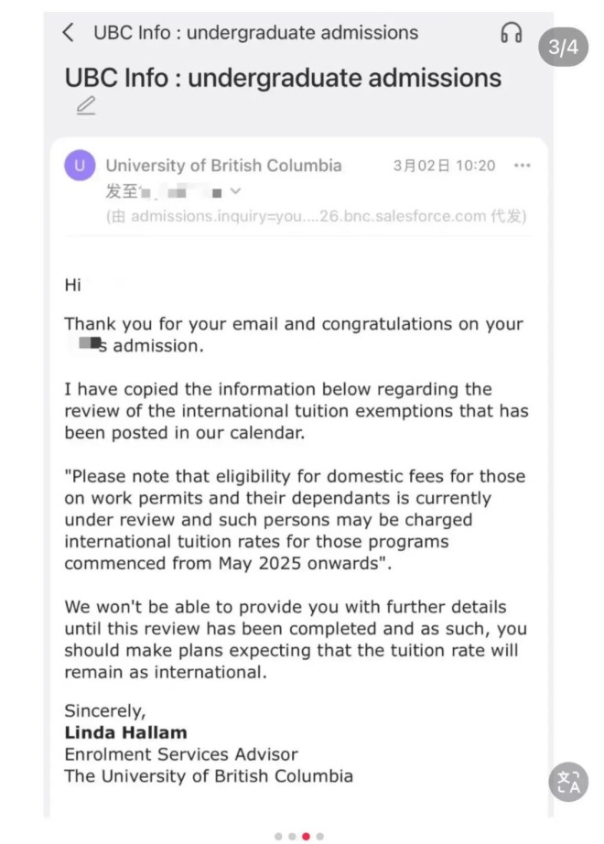Select the first pagination dot
The image size is (604, 844).
pos(277,836)
